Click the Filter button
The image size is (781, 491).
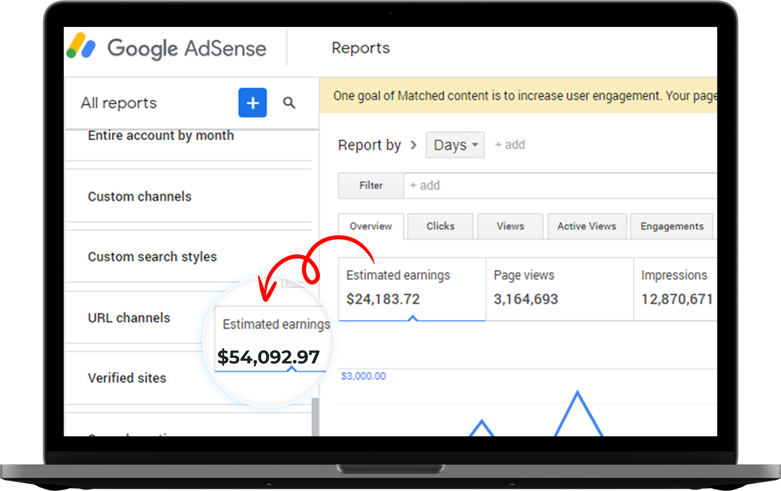tap(371, 186)
